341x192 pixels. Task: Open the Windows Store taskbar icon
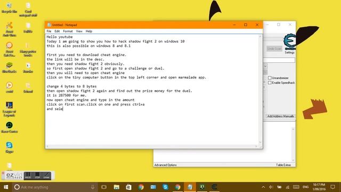[129, 187]
